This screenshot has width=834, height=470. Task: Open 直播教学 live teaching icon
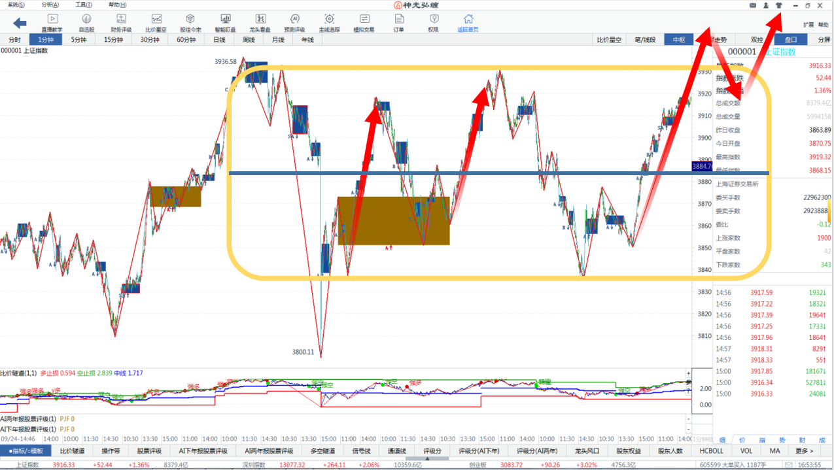[x=52, y=22]
